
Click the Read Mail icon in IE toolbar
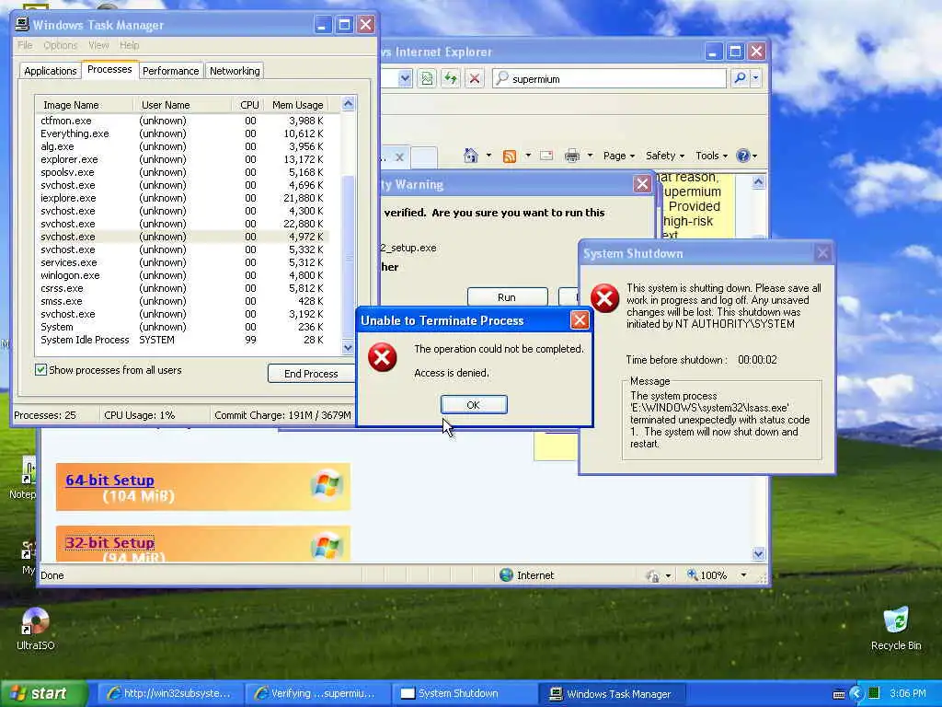(x=546, y=156)
